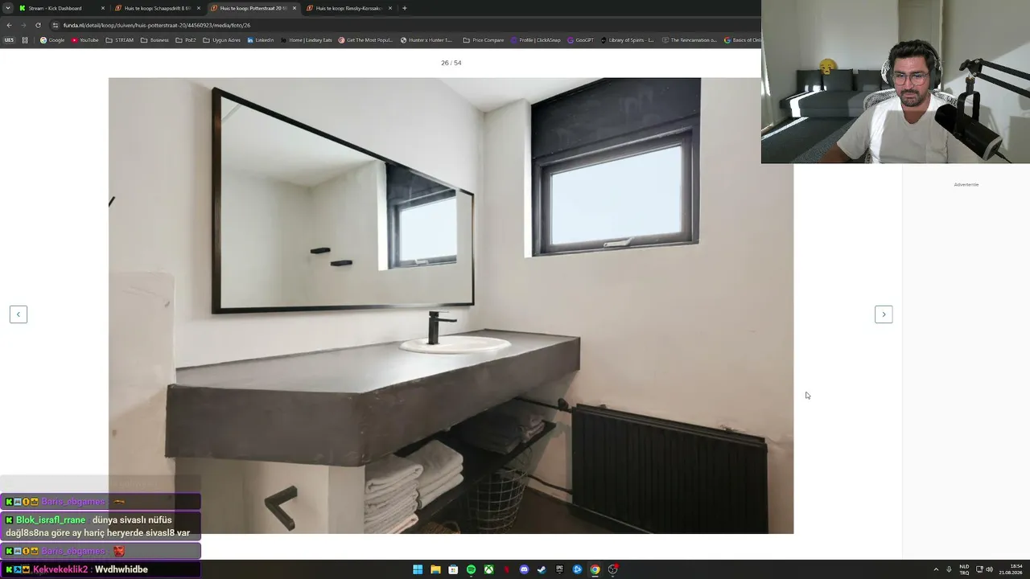The height and width of the screenshot is (579, 1030).
Task: Open the Chrome apps grid in the bookmarks bar
Action: [25, 40]
